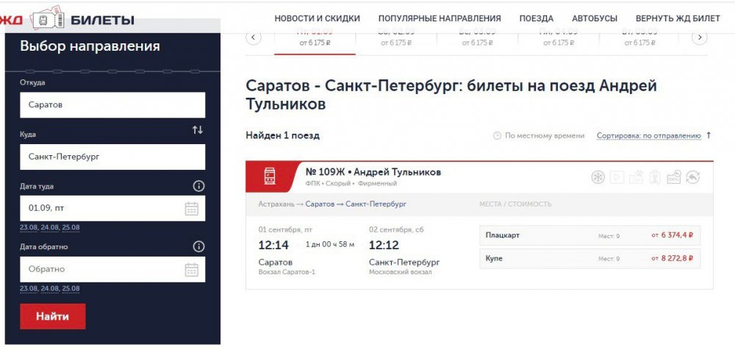
Task: Click the third faded service icon on train card
Action: click(636, 177)
